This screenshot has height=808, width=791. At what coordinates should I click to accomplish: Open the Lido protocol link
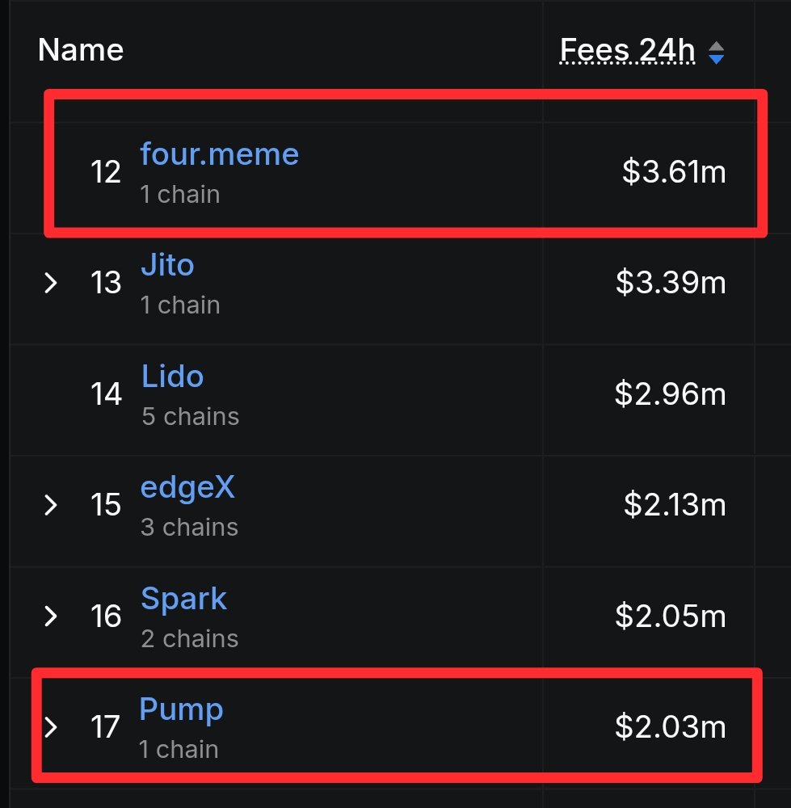click(172, 377)
